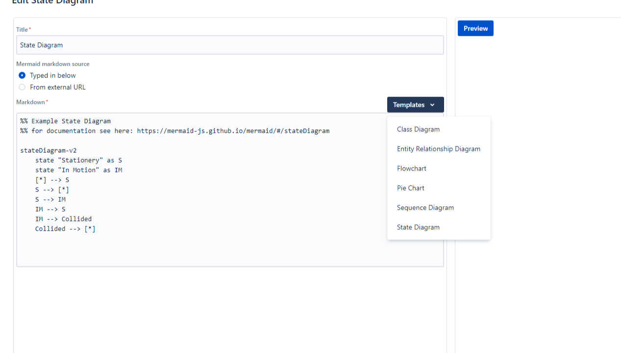
Task: Place cursor on the stateDiagram-v2 line
Action: (49, 150)
